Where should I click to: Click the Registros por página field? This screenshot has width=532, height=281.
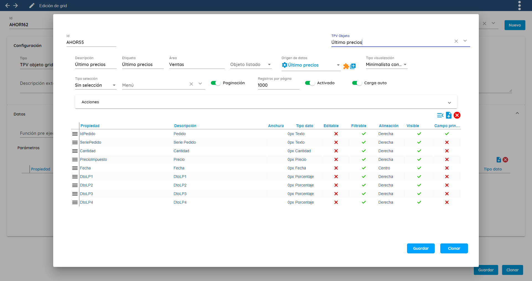coord(278,85)
